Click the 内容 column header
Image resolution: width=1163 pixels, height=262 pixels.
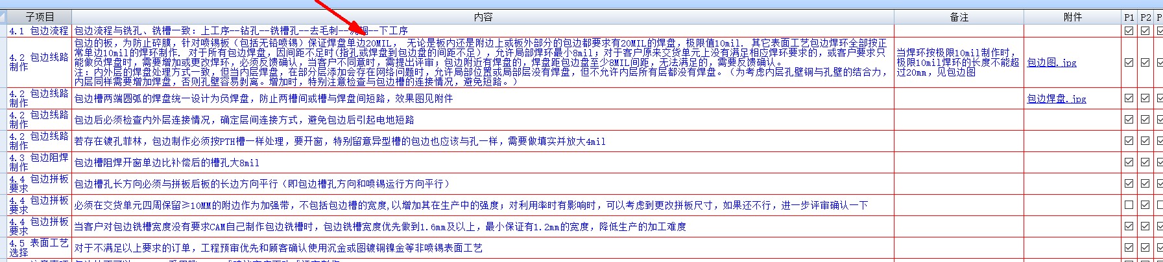[483, 17]
